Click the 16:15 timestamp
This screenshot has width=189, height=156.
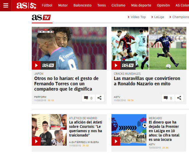click(51, 100)
